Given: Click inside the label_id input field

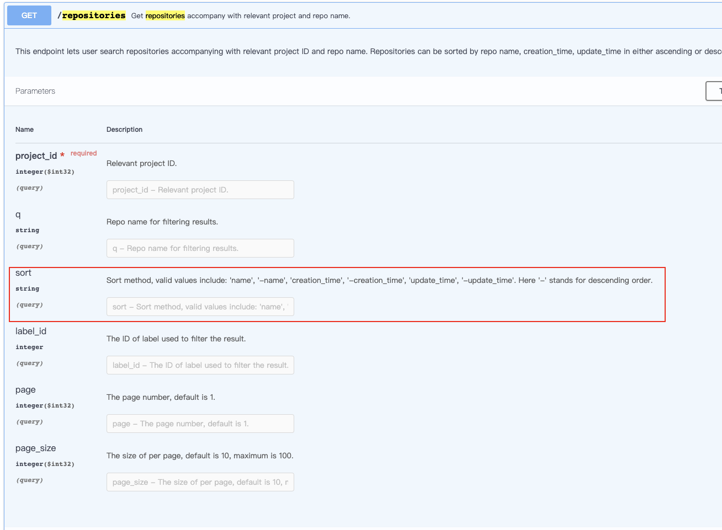Looking at the screenshot, I should point(200,365).
